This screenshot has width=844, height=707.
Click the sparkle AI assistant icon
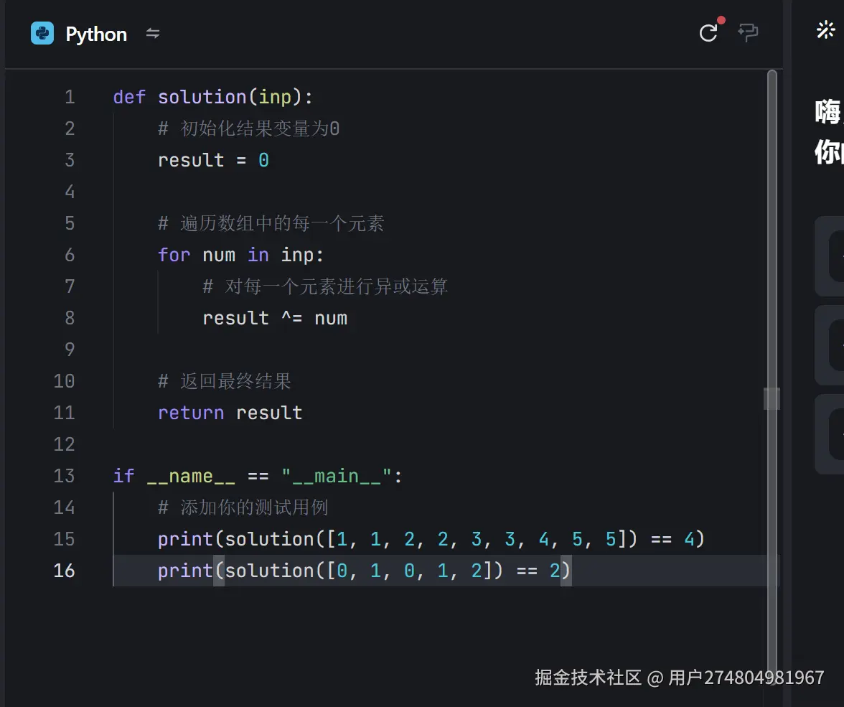[x=825, y=29]
